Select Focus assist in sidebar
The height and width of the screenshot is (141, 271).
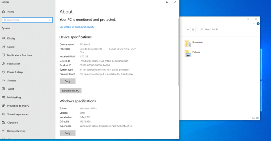(14, 64)
